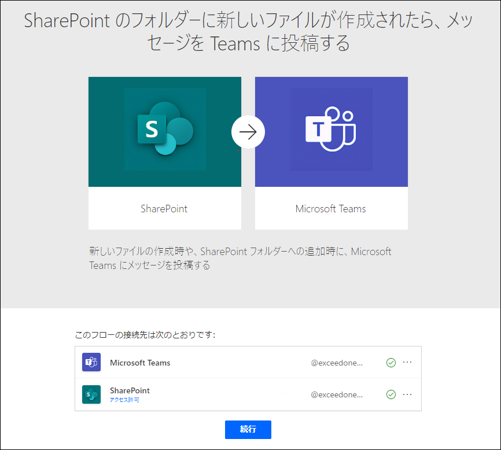Click the @exceedone account for SharePoint
Screen dimensions: 501x450
(x=337, y=394)
